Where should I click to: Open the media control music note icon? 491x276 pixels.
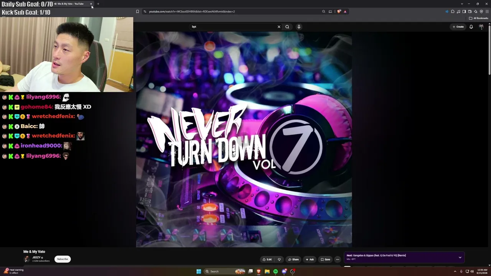[458, 11]
